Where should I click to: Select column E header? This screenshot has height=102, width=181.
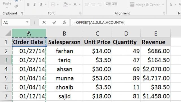[156, 33]
